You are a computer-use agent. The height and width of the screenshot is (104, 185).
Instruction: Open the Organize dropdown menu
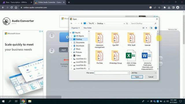tap(75, 28)
